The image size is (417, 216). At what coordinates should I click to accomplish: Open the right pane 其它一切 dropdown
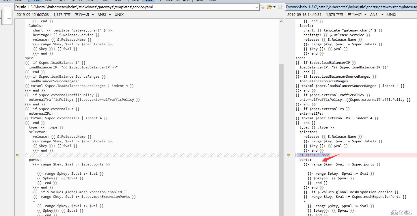tap(357, 14)
